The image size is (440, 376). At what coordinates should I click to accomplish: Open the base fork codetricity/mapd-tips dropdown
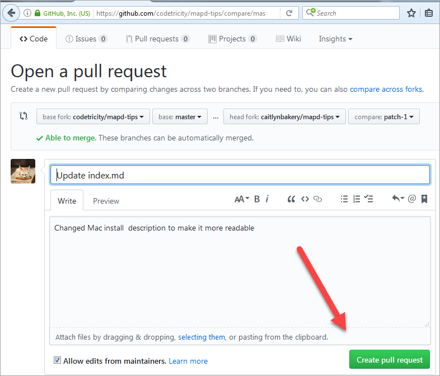[93, 116]
